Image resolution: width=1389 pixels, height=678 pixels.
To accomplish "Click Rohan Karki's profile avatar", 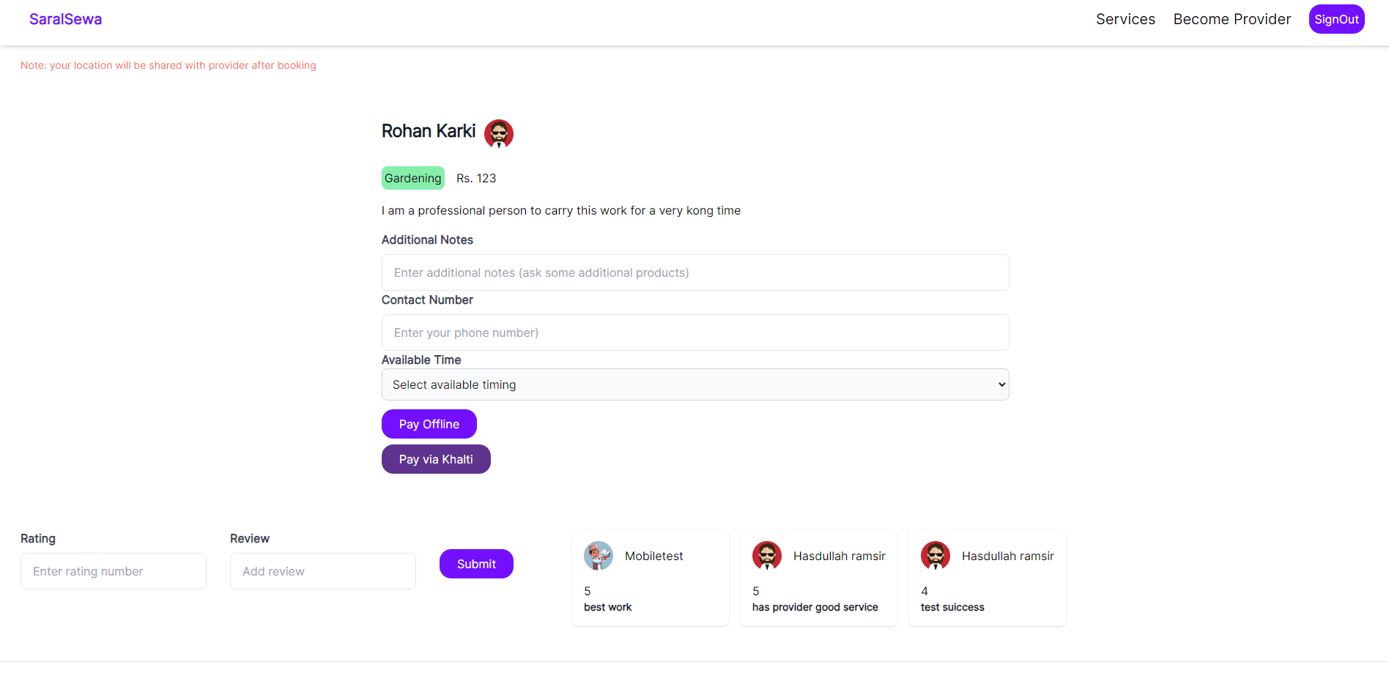I will tap(498, 133).
